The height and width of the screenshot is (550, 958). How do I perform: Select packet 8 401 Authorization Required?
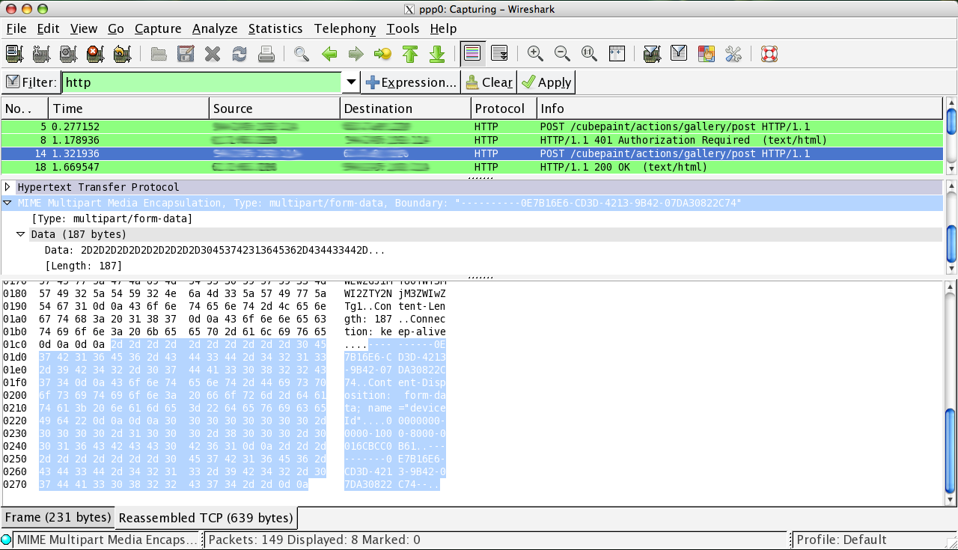pos(472,140)
